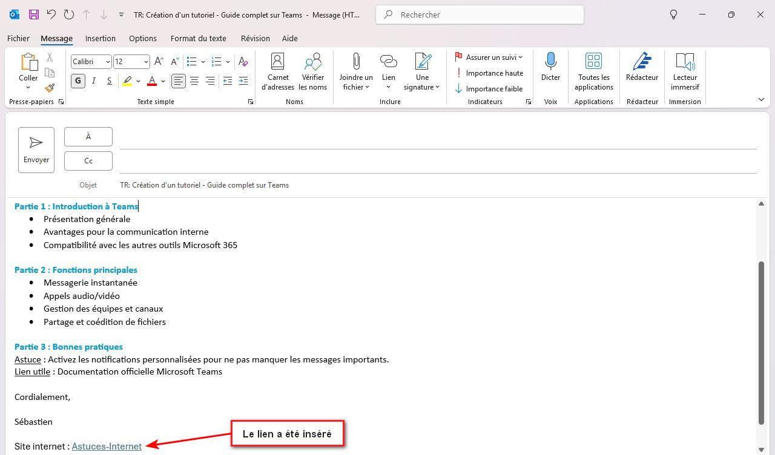Increase the paragraph indent
Viewport: 775px width, 455px height.
(x=243, y=80)
